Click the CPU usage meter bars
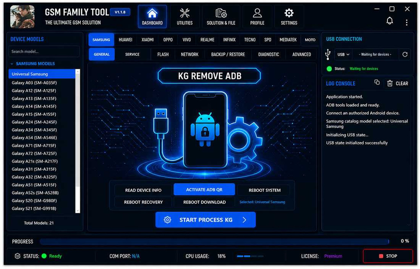 pyautogui.click(x=250, y=256)
